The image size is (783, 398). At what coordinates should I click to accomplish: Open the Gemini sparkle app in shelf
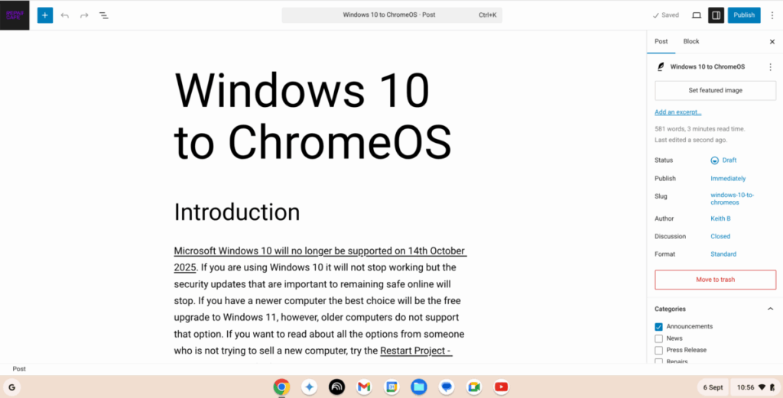(309, 387)
